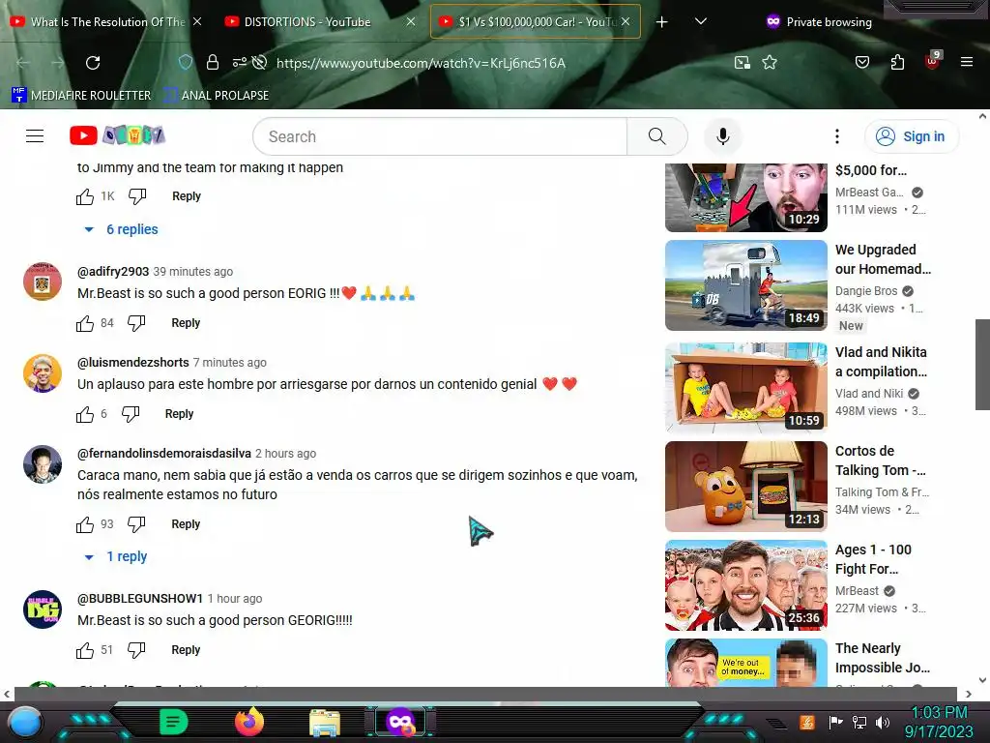Image resolution: width=990 pixels, height=743 pixels.
Task: Click the Sign in button
Action: [x=911, y=136]
